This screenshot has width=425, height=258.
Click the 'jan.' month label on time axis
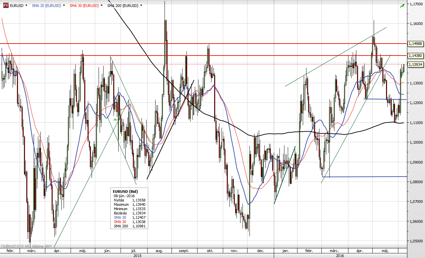coord(285,251)
